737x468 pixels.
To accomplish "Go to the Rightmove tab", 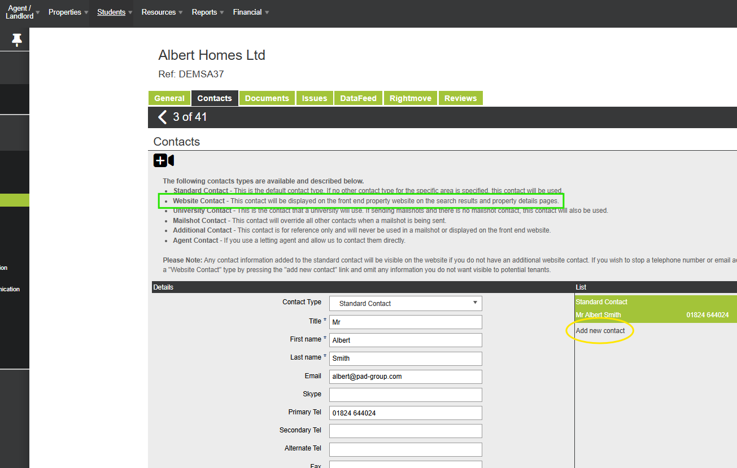I will 411,98.
